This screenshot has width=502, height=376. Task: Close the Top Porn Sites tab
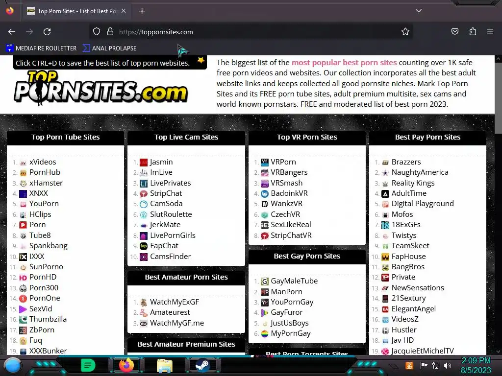(x=124, y=11)
